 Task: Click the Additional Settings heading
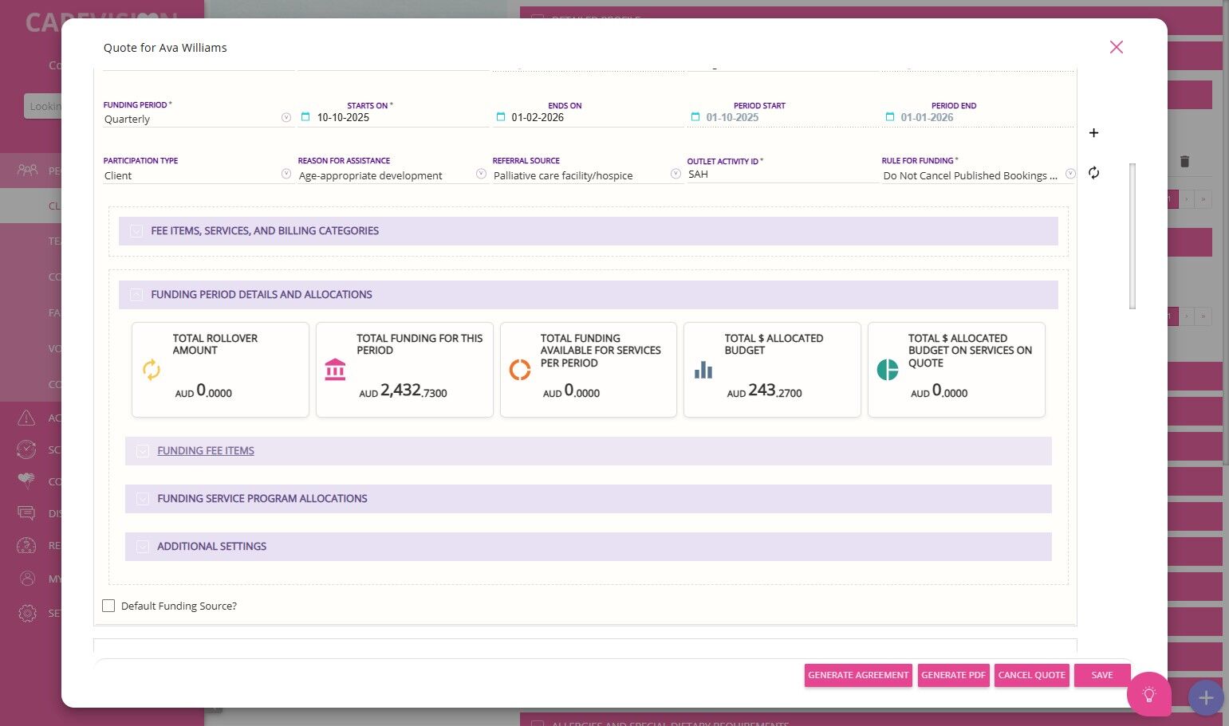click(x=211, y=547)
